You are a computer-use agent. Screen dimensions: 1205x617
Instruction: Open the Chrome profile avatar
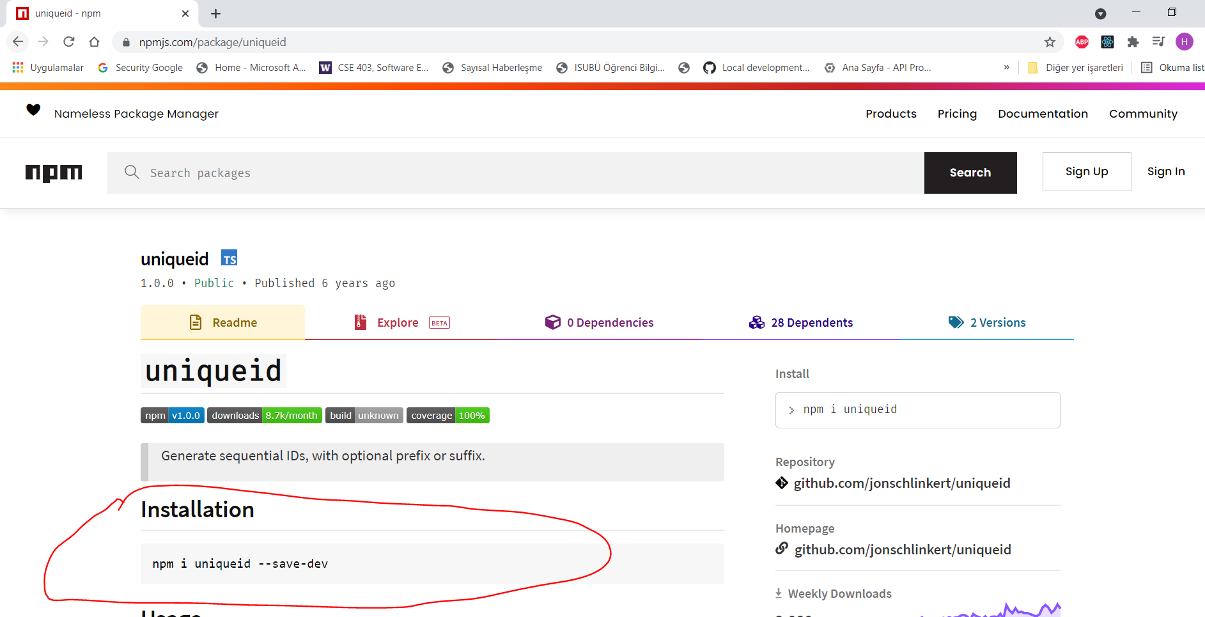tap(1184, 42)
